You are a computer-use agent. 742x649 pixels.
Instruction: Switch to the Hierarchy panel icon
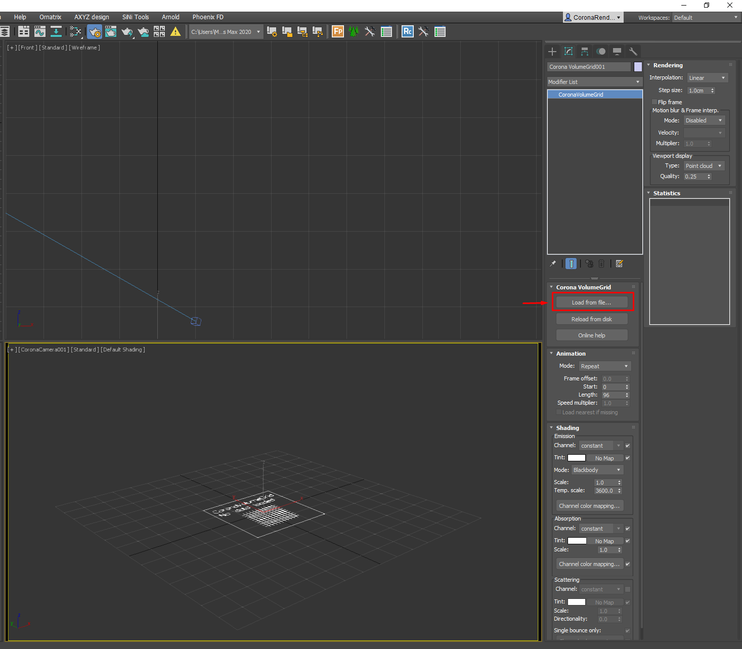point(585,52)
